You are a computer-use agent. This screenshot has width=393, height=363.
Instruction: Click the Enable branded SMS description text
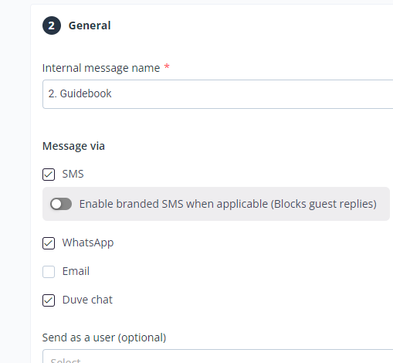pyautogui.click(x=228, y=204)
